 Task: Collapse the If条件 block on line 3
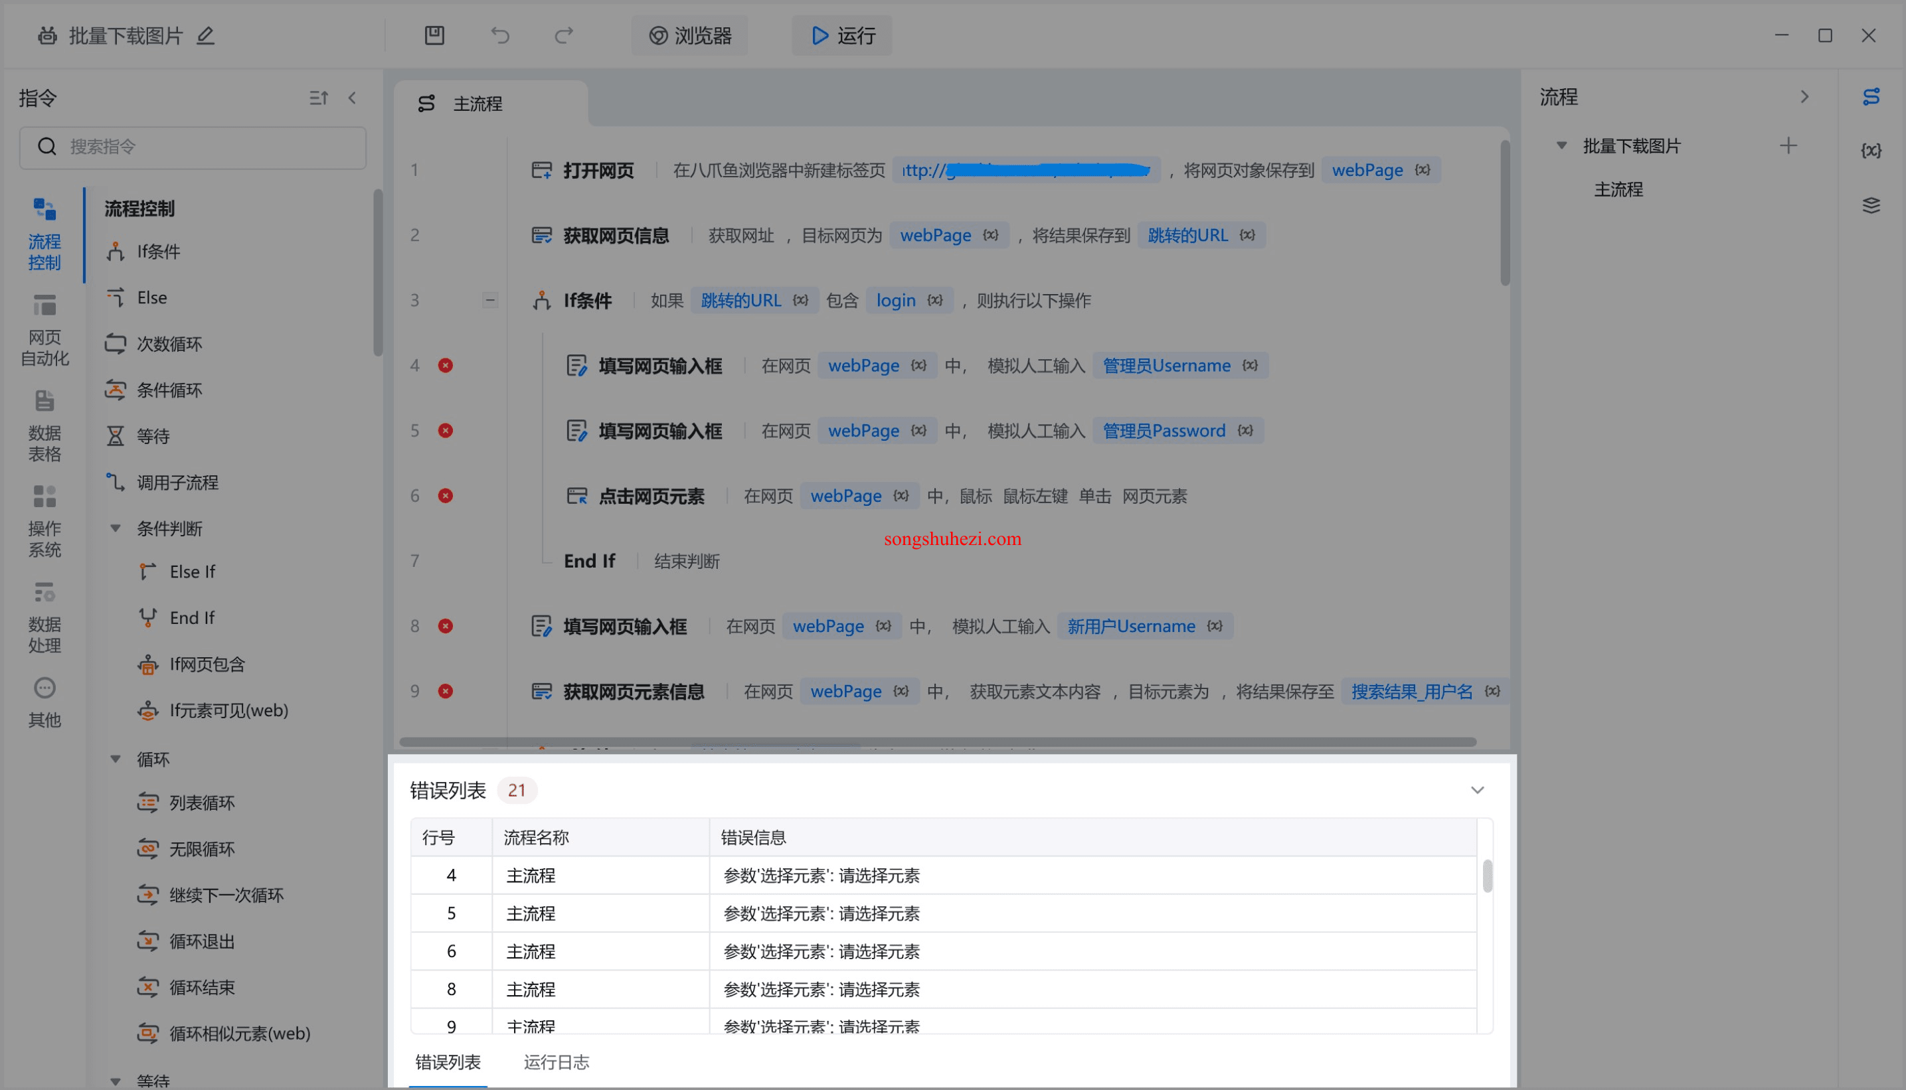490,300
